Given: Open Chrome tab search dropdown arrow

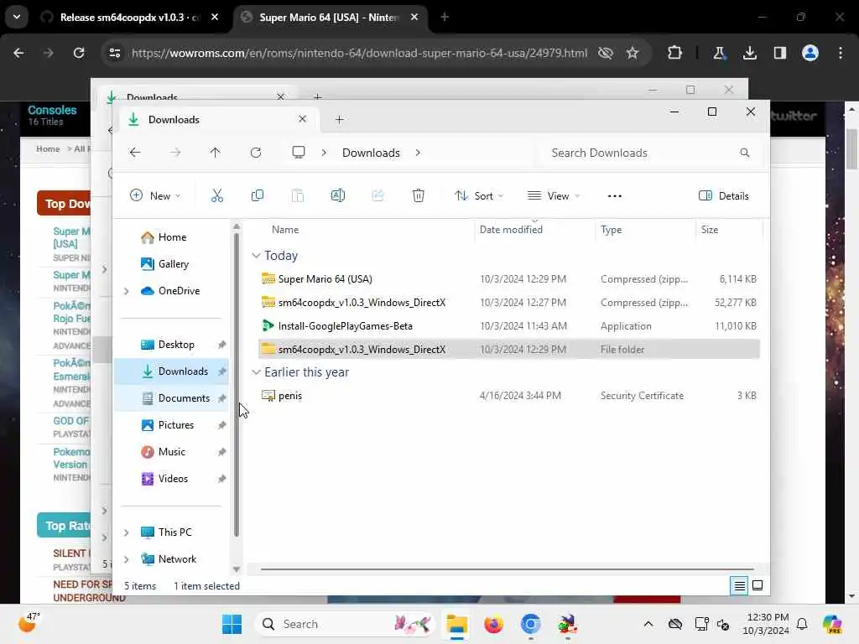Looking at the screenshot, I should click(x=17, y=17).
